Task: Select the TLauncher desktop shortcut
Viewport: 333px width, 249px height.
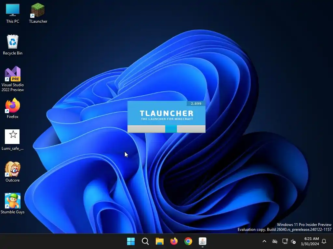Action: (x=38, y=13)
